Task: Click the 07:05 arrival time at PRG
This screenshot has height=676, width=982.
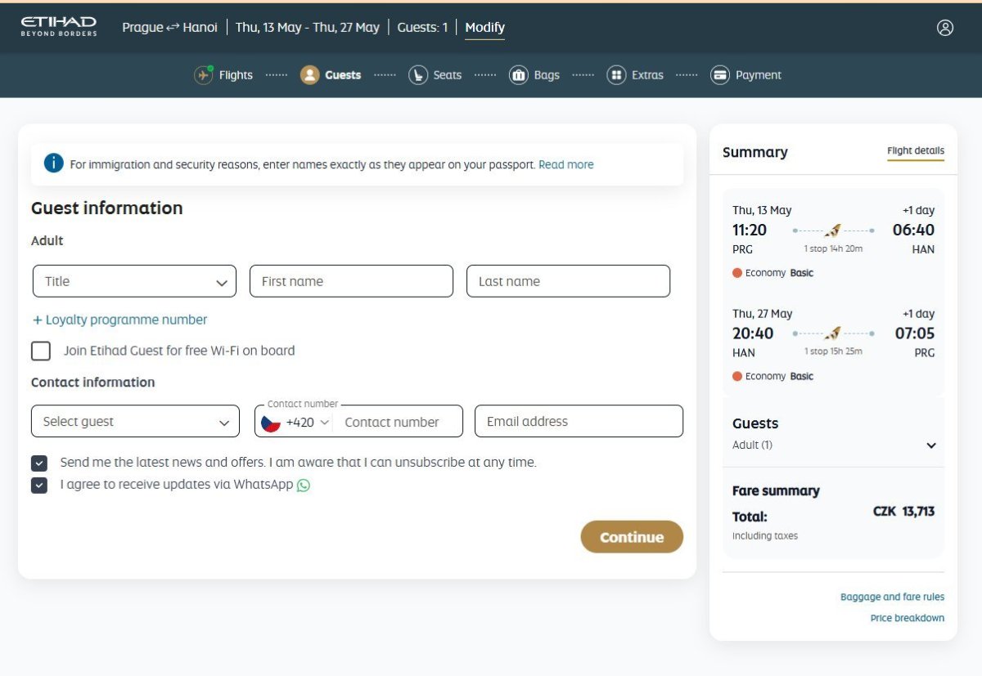Action: (914, 334)
